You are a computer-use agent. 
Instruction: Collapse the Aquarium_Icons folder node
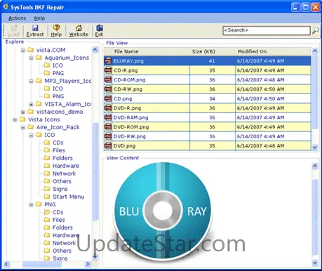[x=31, y=58]
